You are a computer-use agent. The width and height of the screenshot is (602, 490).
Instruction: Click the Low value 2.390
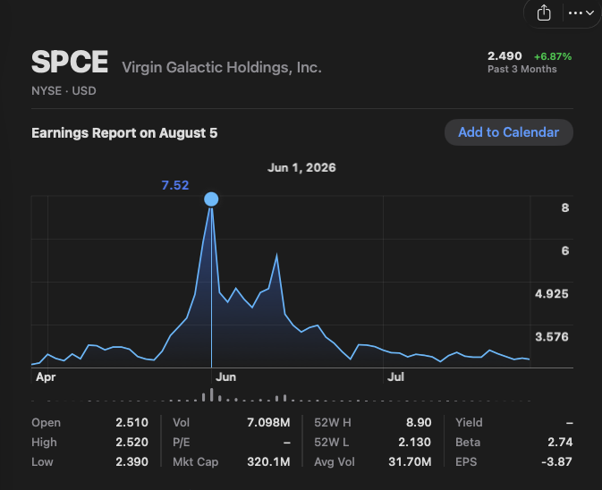[x=131, y=461]
